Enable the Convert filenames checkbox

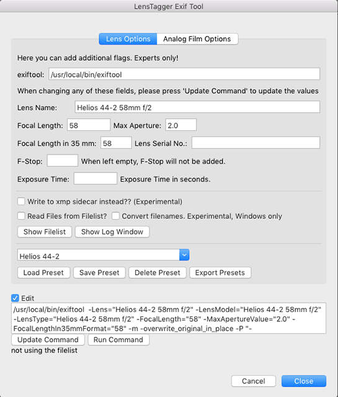coord(116,216)
